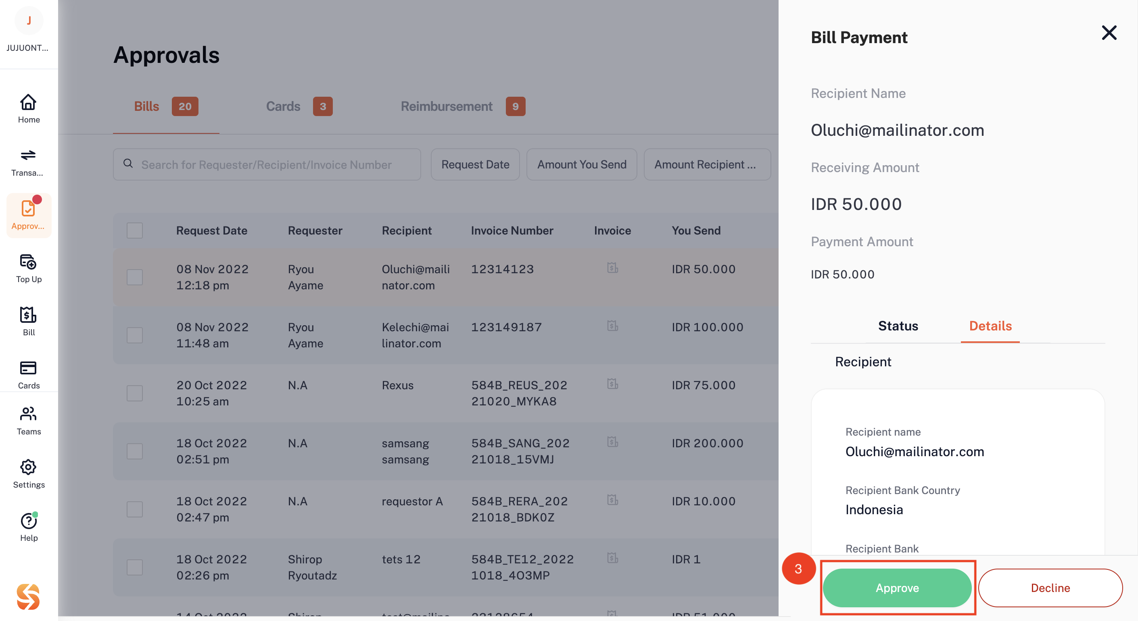The height and width of the screenshot is (621, 1138).
Task: Check the Rexus row checkbox
Action: point(135,393)
